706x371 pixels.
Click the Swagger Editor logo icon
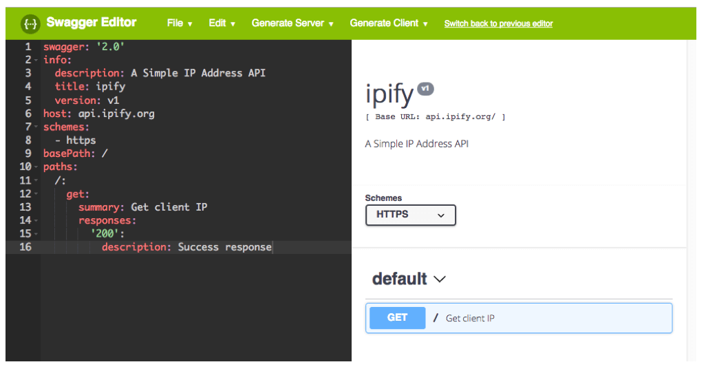click(x=30, y=23)
